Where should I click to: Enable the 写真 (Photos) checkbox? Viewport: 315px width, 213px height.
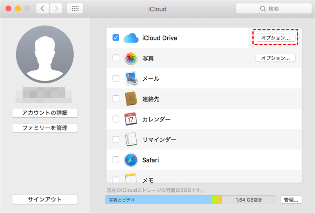[x=116, y=58]
